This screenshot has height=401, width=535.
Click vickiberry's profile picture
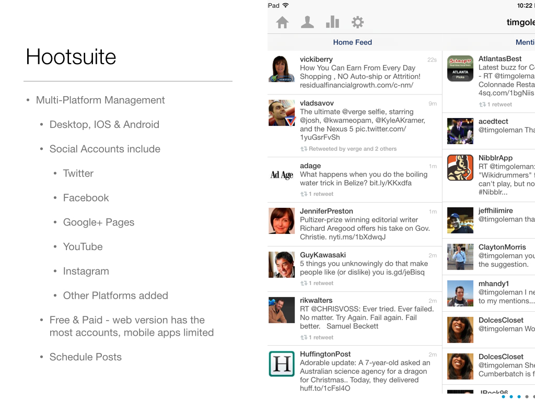coord(282,69)
